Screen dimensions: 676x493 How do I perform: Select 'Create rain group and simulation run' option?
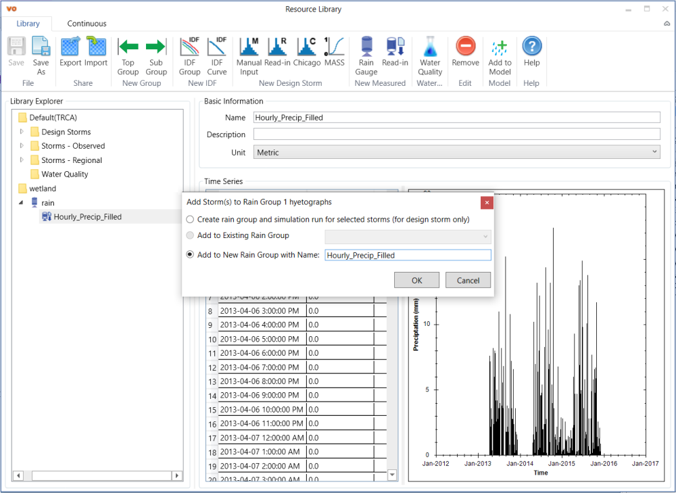click(x=191, y=220)
